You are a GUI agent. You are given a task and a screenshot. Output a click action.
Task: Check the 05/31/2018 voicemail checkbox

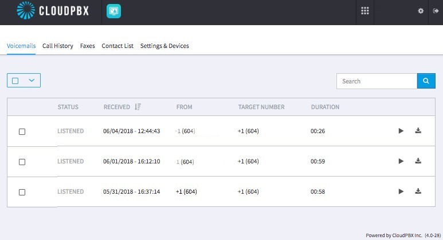22,192
